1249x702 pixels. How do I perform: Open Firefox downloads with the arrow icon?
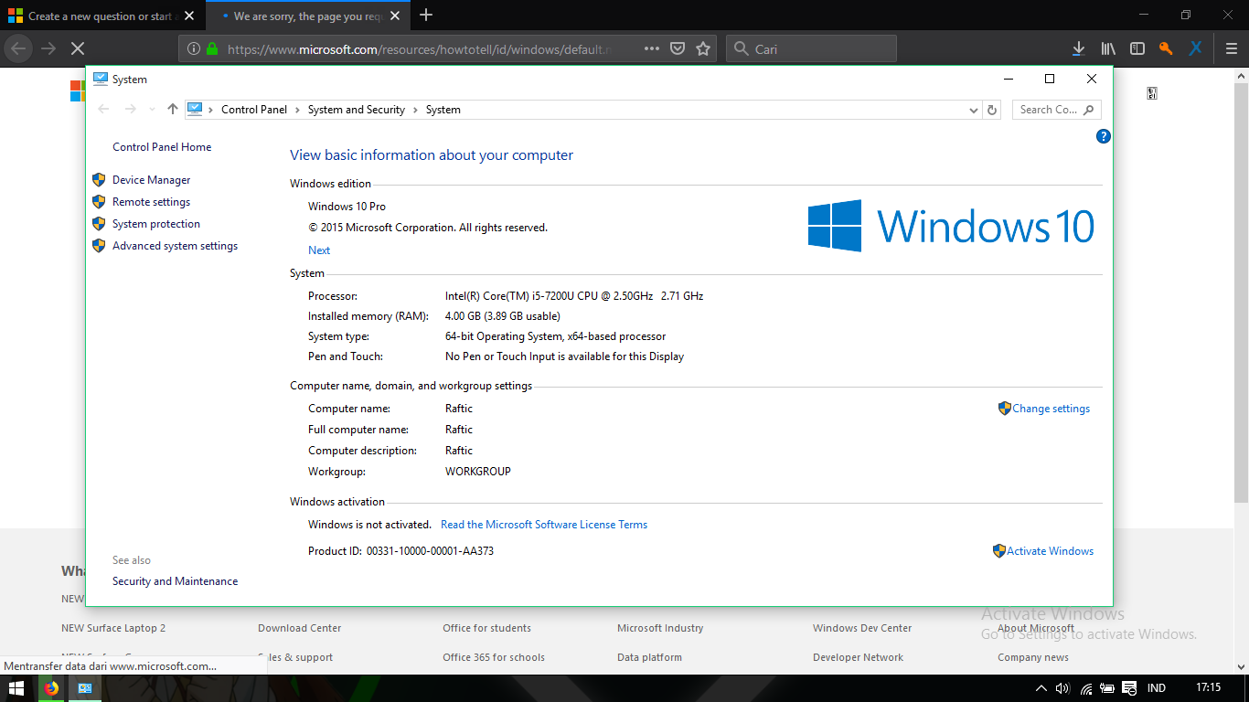click(1077, 48)
